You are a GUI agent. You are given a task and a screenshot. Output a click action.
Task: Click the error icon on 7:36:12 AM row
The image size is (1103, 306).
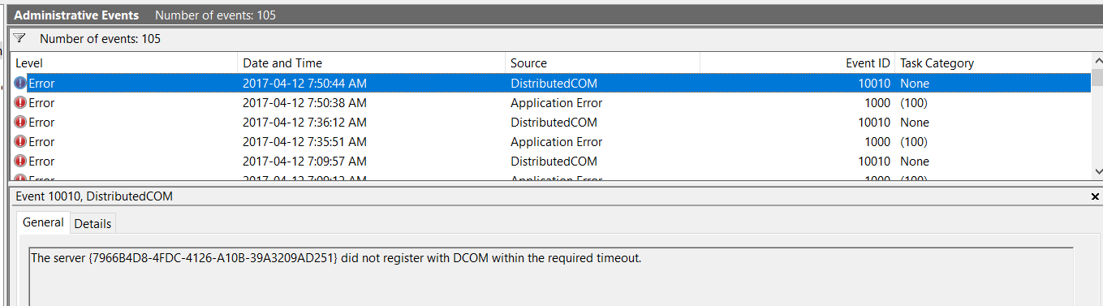coord(20,122)
